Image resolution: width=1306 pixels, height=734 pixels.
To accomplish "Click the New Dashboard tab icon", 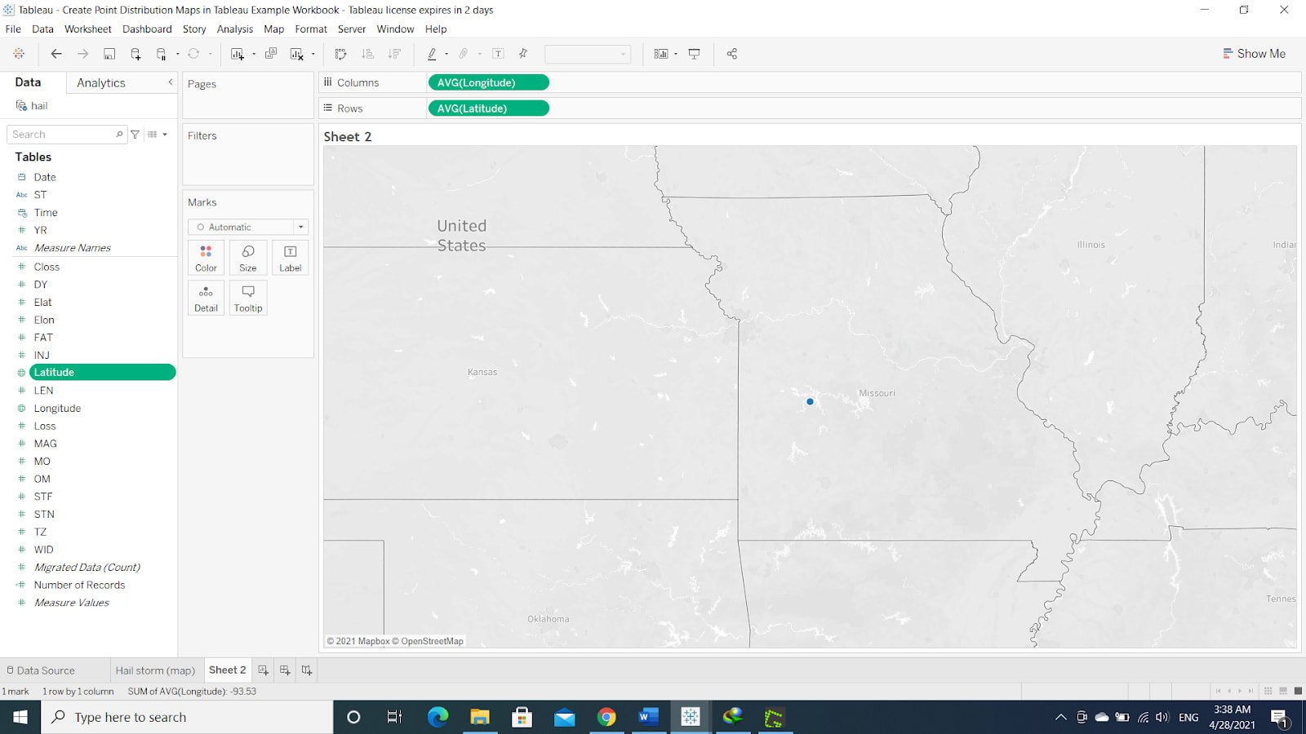I will click(285, 670).
